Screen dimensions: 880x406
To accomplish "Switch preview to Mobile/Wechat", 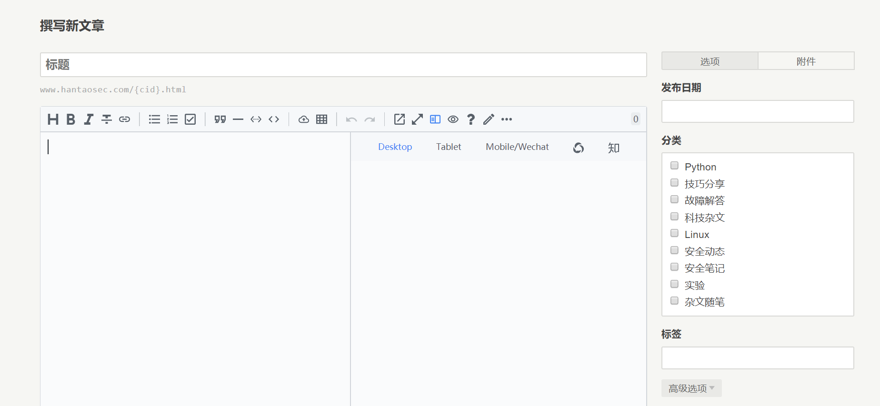I will [x=517, y=147].
